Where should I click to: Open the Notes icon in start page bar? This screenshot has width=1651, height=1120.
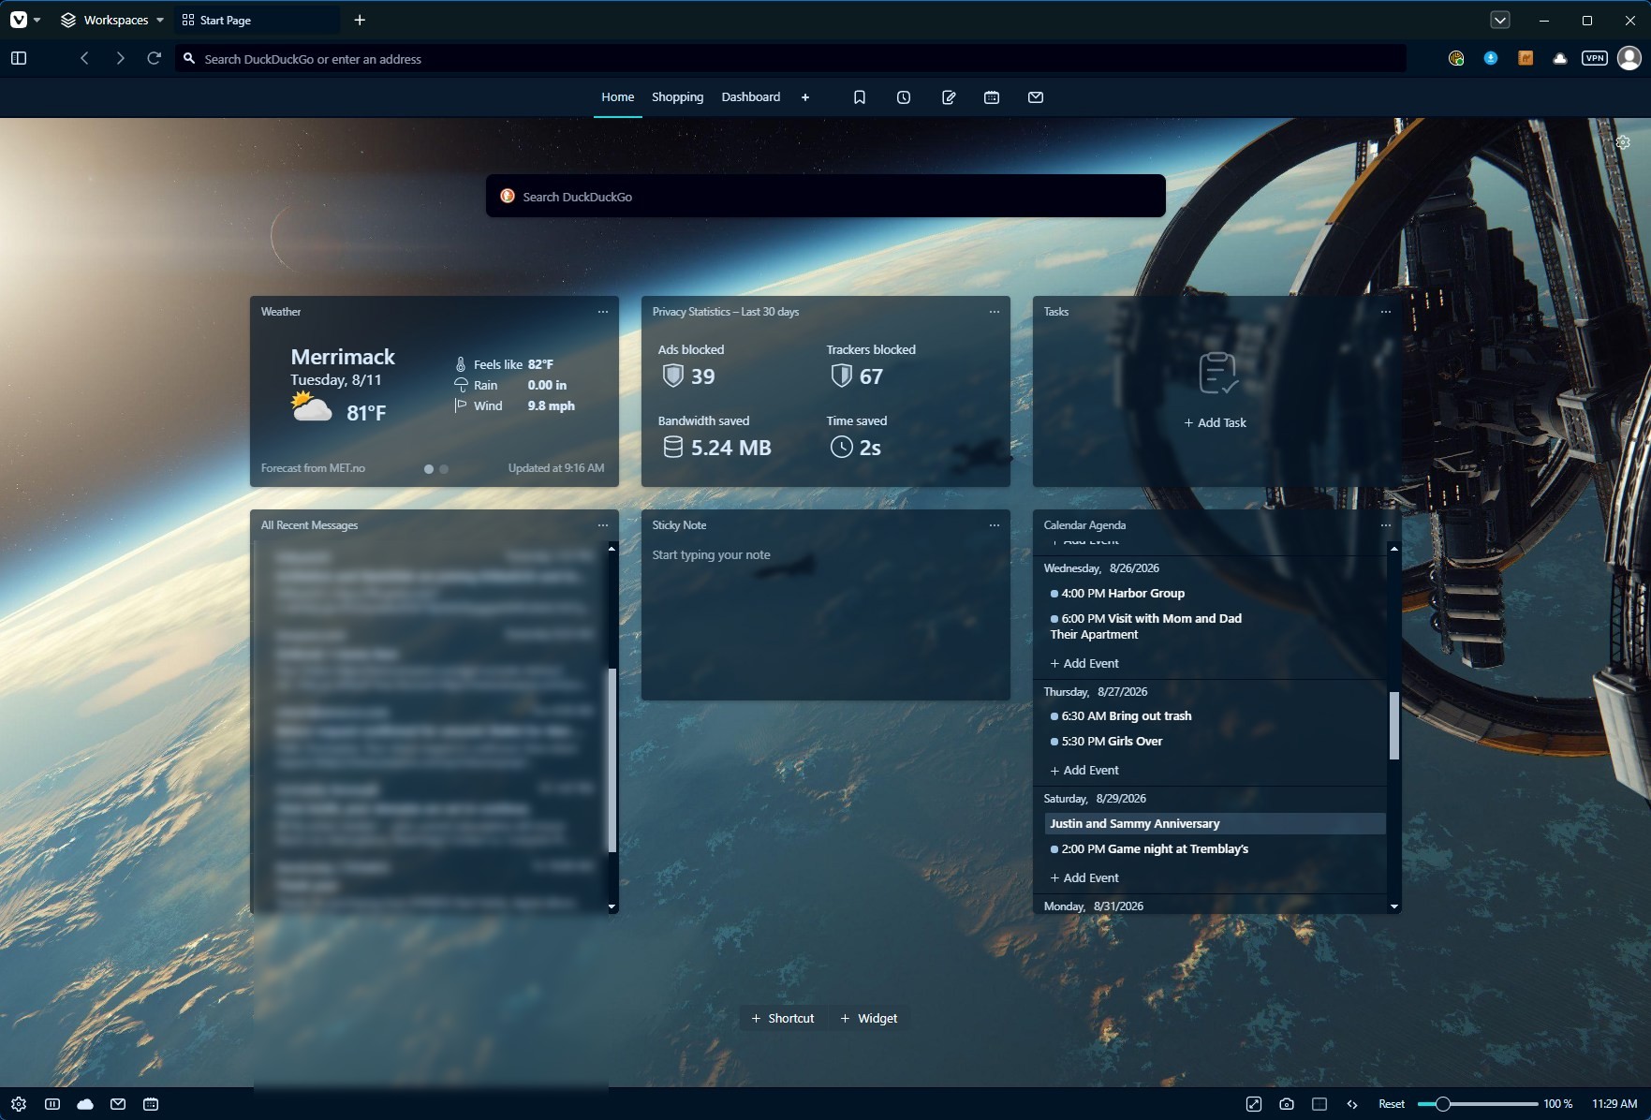tap(949, 97)
